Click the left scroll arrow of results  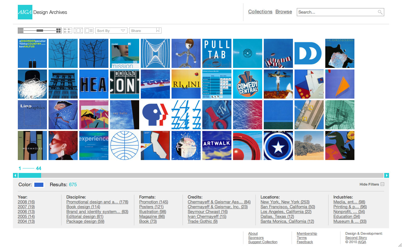point(15,175)
